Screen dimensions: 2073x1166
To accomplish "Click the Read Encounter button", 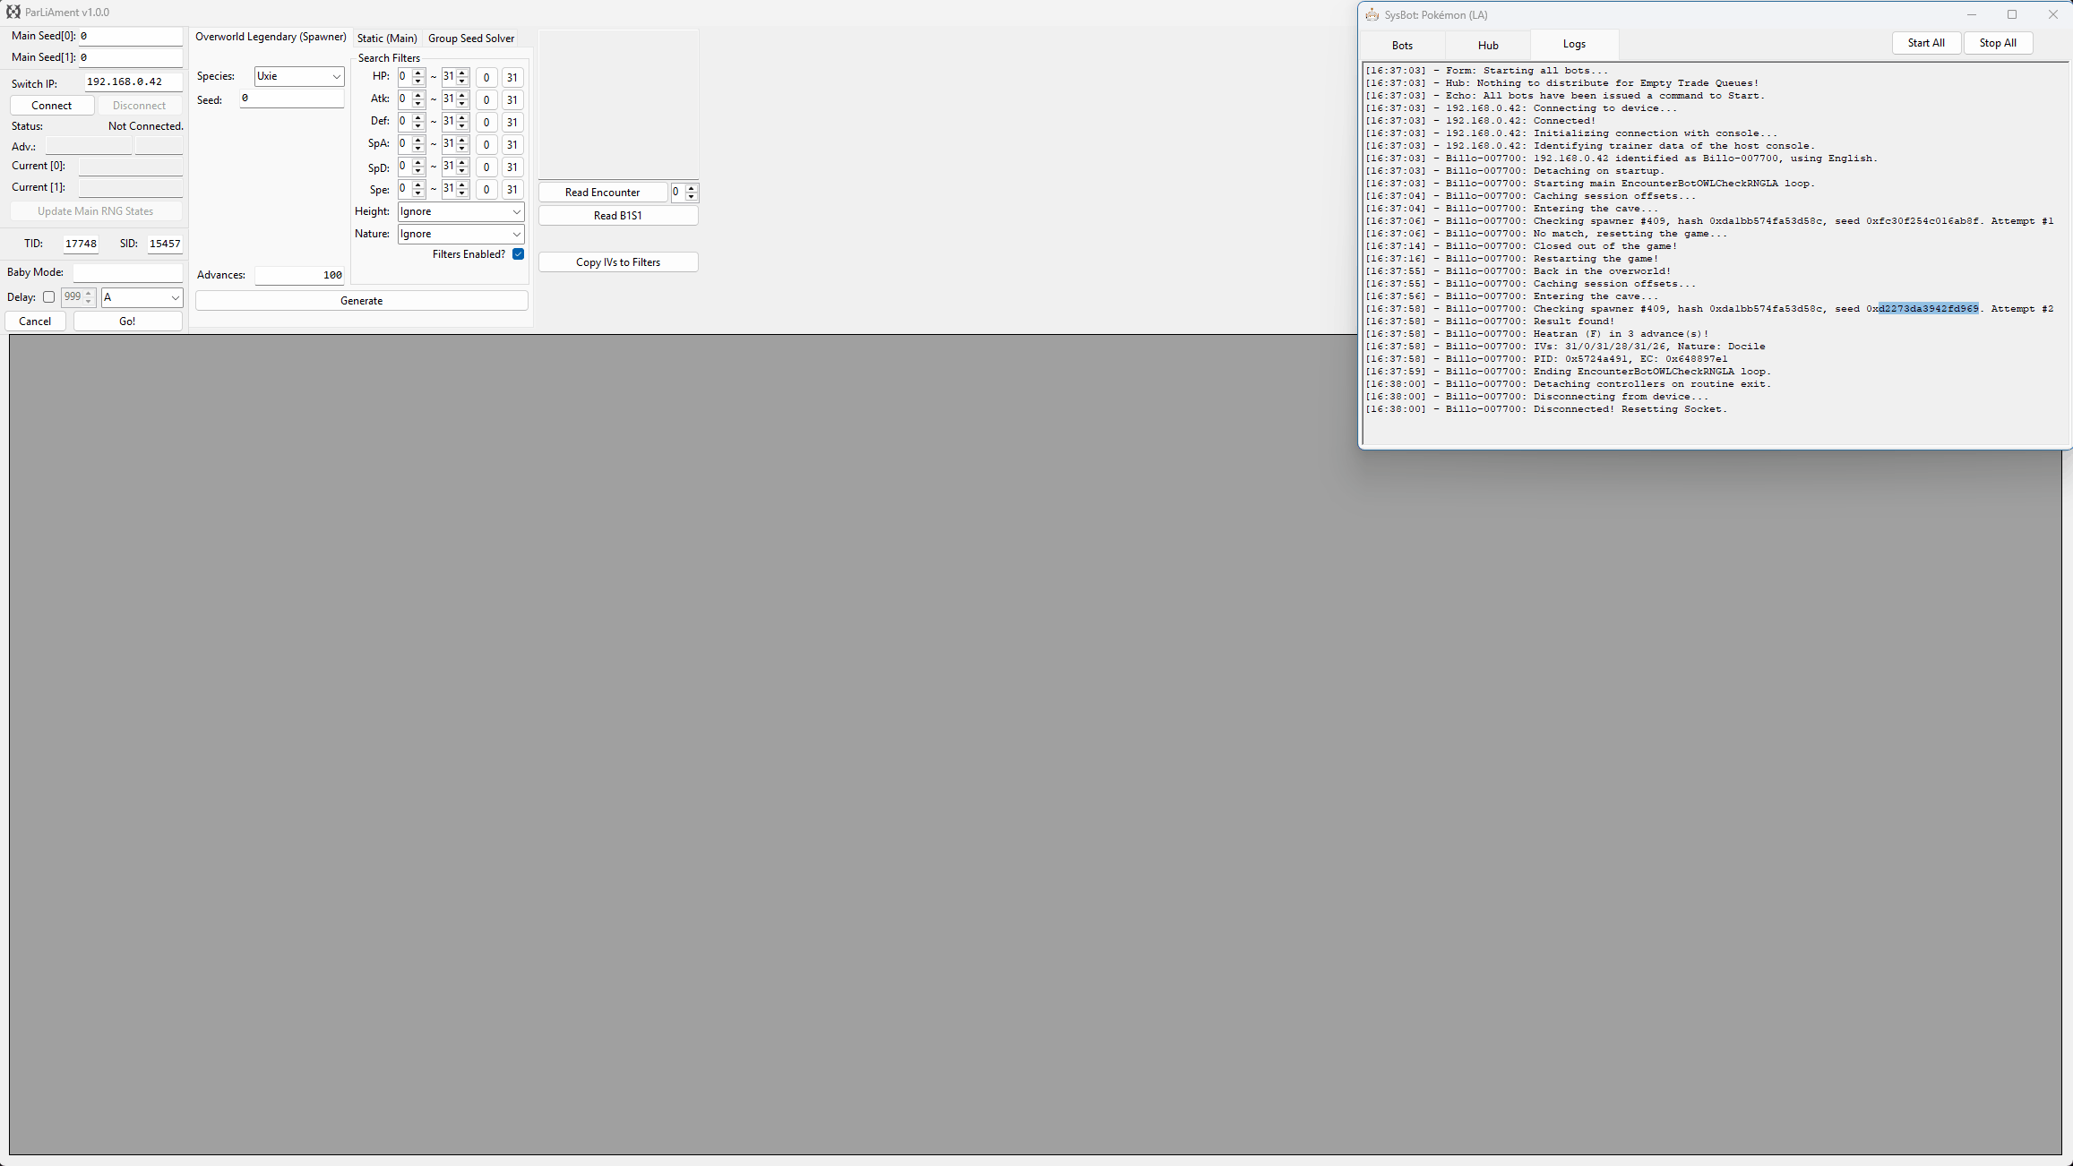I will click(x=602, y=192).
